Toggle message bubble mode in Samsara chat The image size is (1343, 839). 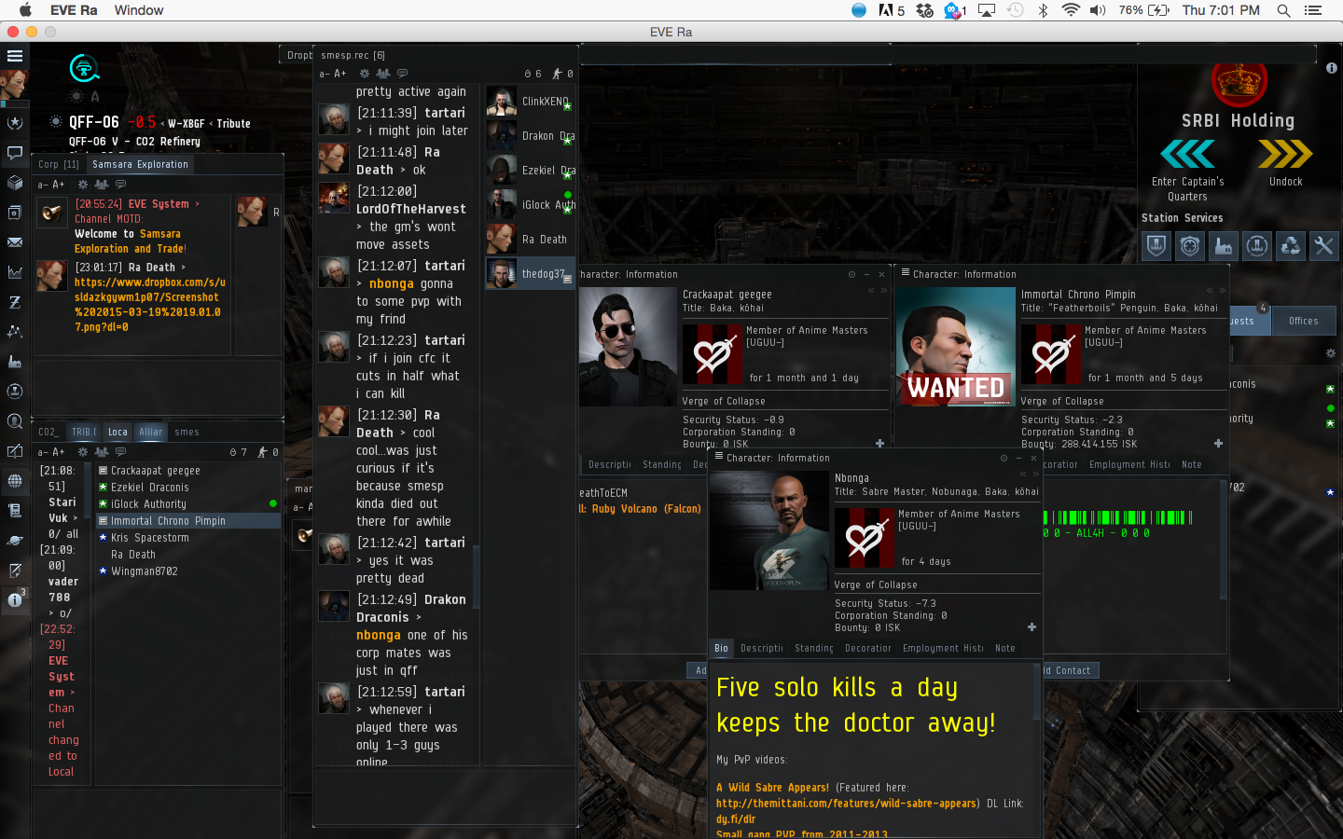tap(120, 185)
